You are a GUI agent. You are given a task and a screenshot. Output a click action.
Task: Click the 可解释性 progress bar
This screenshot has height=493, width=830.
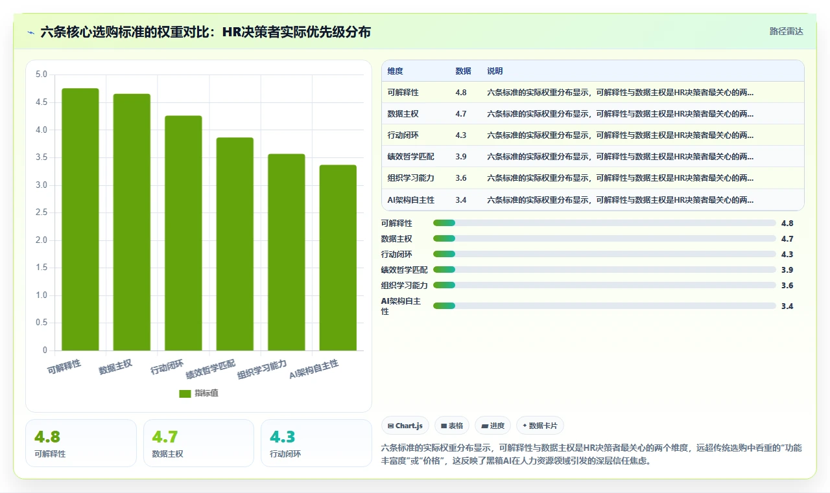tap(604, 223)
